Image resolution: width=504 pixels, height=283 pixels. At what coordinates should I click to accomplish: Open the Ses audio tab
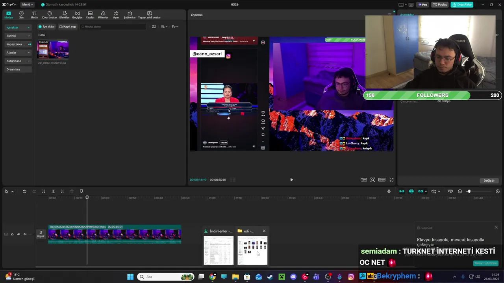point(21,15)
